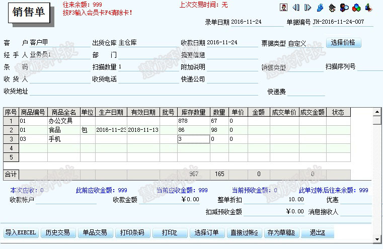Click the 收款金额 field showing ¥0.00
Screen dimensions: 383x249
point(169,200)
